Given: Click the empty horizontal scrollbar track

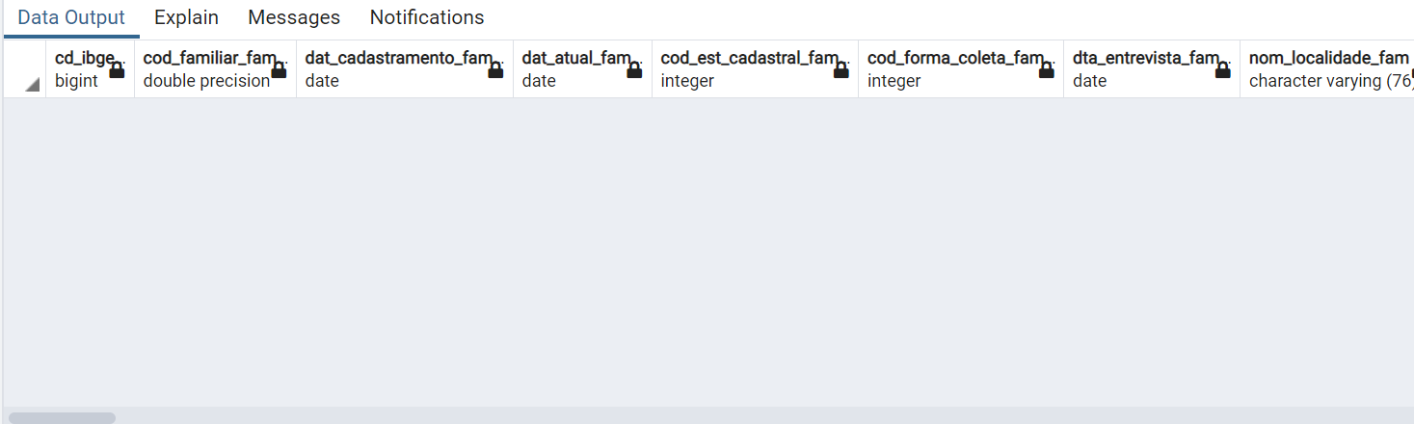Looking at the screenshot, I should [x=761, y=417].
